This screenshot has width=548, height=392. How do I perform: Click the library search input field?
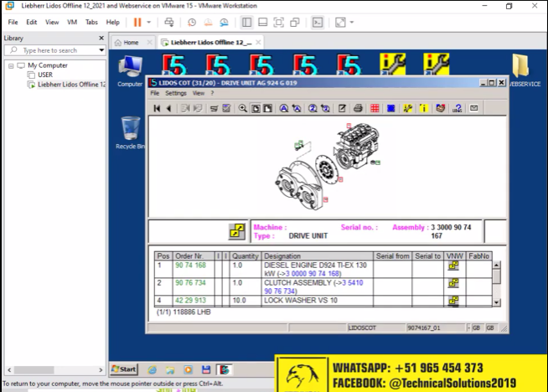pos(57,50)
